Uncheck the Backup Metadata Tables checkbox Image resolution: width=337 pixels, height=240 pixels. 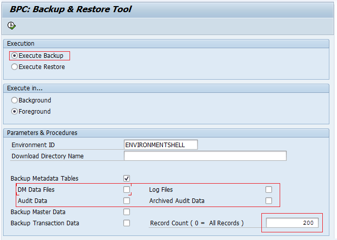[x=126, y=179]
